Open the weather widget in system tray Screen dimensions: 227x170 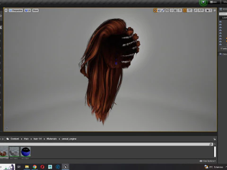click(x=214, y=167)
